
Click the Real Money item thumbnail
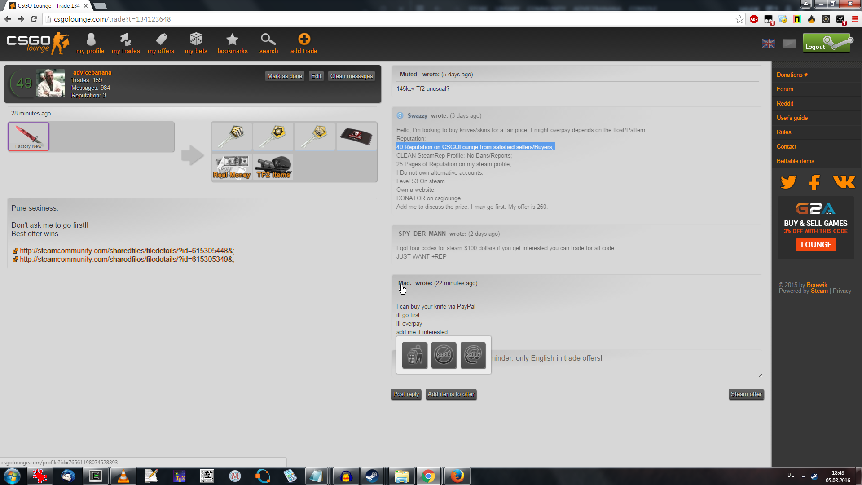pos(232,167)
